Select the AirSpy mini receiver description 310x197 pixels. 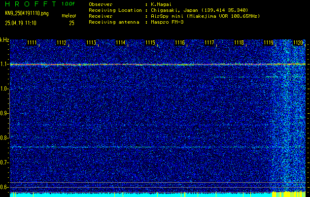[x=206, y=16]
